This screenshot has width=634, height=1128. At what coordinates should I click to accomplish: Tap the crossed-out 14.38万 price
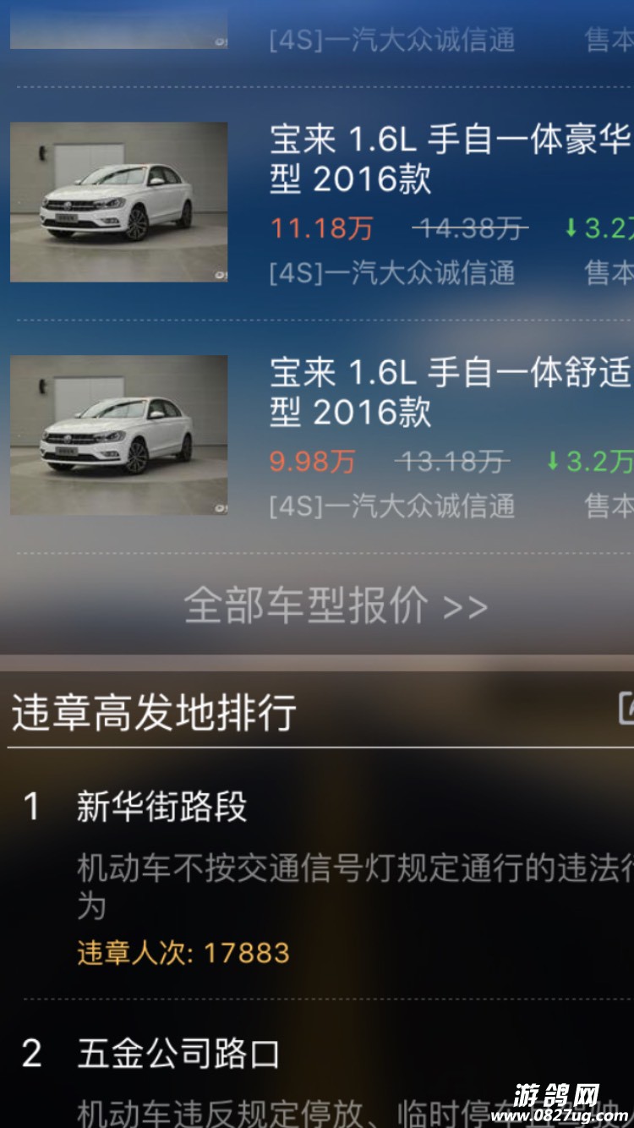pyautogui.click(x=471, y=227)
